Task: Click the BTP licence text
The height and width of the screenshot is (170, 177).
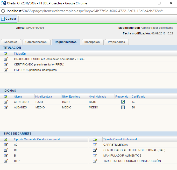Action: coord(17,161)
